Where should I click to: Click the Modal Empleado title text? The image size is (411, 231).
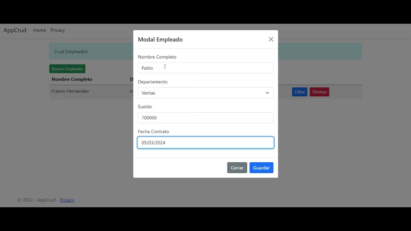tap(160, 39)
